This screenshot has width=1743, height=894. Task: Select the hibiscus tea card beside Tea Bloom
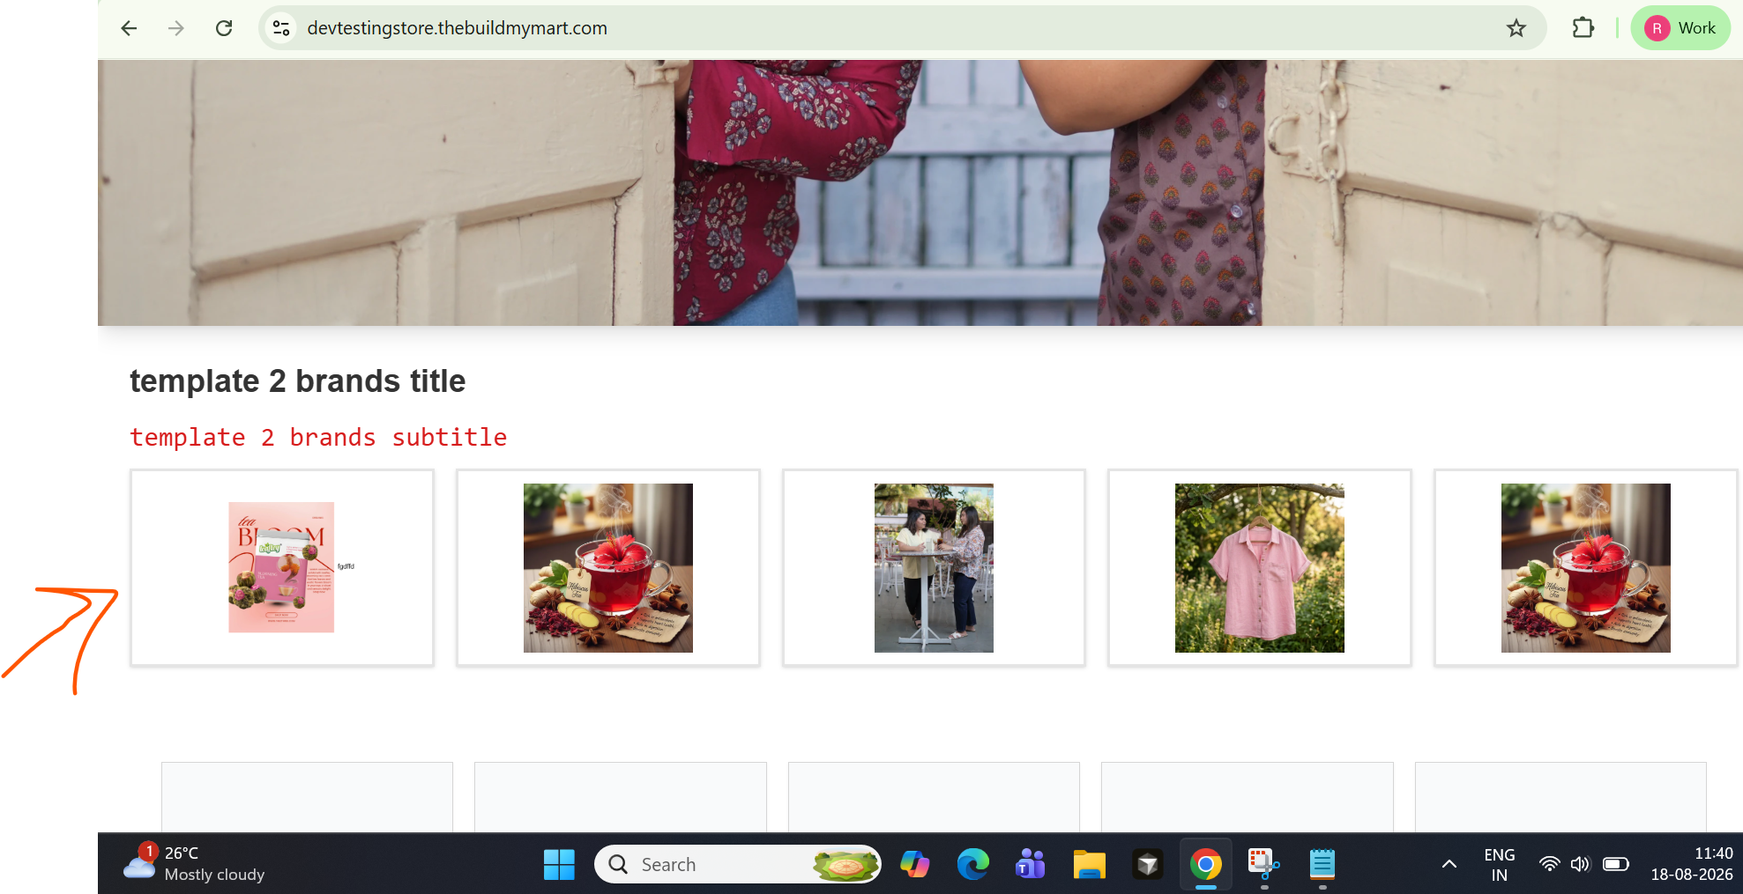point(608,567)
